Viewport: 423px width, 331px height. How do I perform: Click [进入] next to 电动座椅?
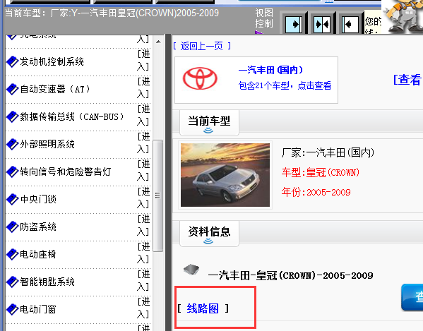(x=143, y=253)
